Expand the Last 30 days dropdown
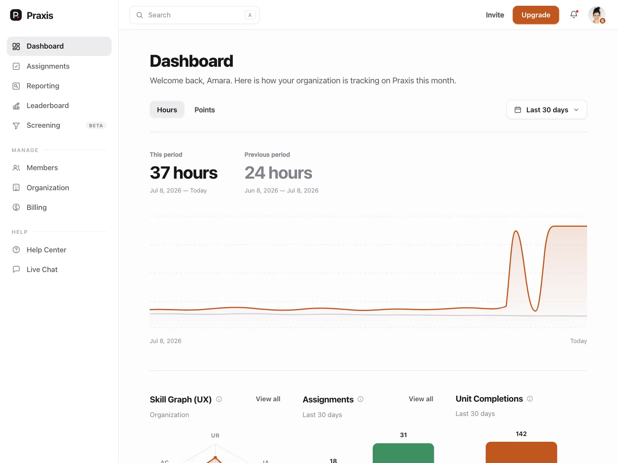The width and height of the screenshot is (618, 463). pyautogui.click(x=547, y=110)
